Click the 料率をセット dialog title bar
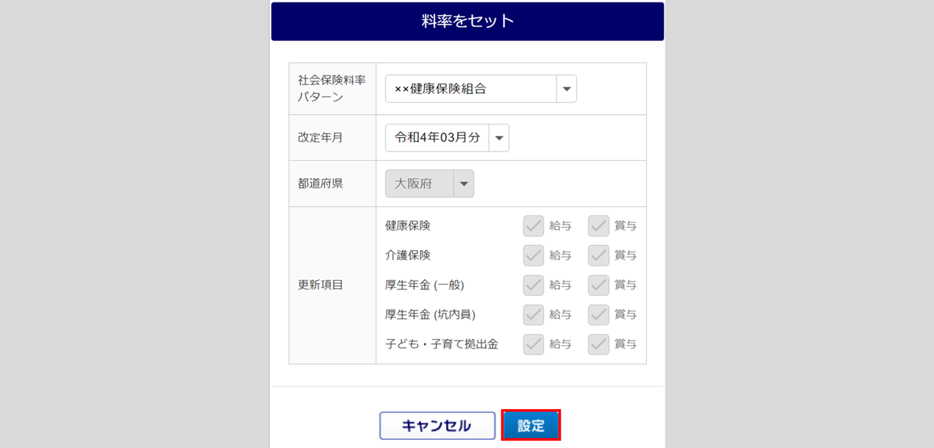The image size is (934, 448). pos(467,21)
